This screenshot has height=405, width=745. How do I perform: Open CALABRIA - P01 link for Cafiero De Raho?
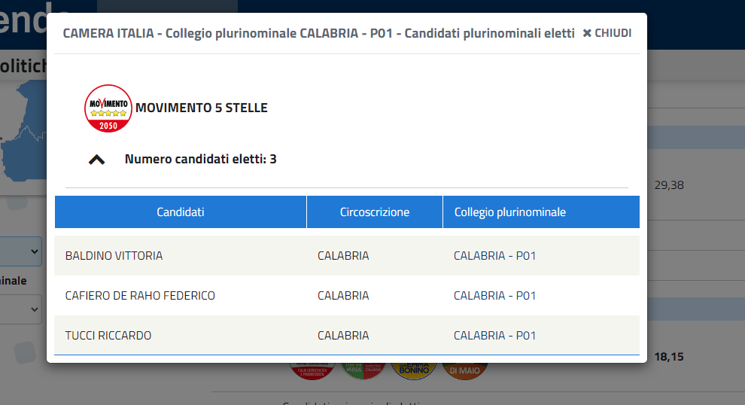(494, 296)
